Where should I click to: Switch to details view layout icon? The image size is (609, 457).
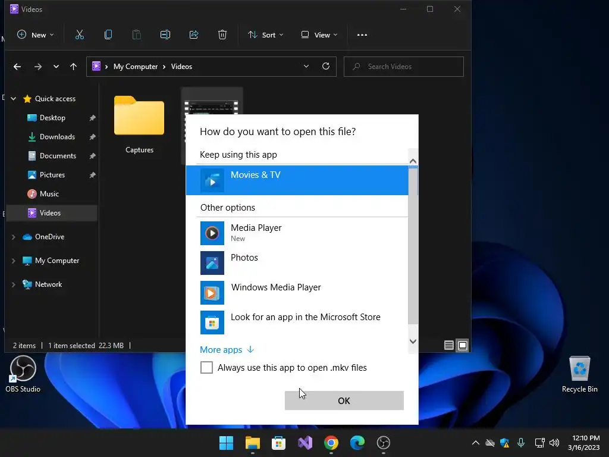click(449, 345)
